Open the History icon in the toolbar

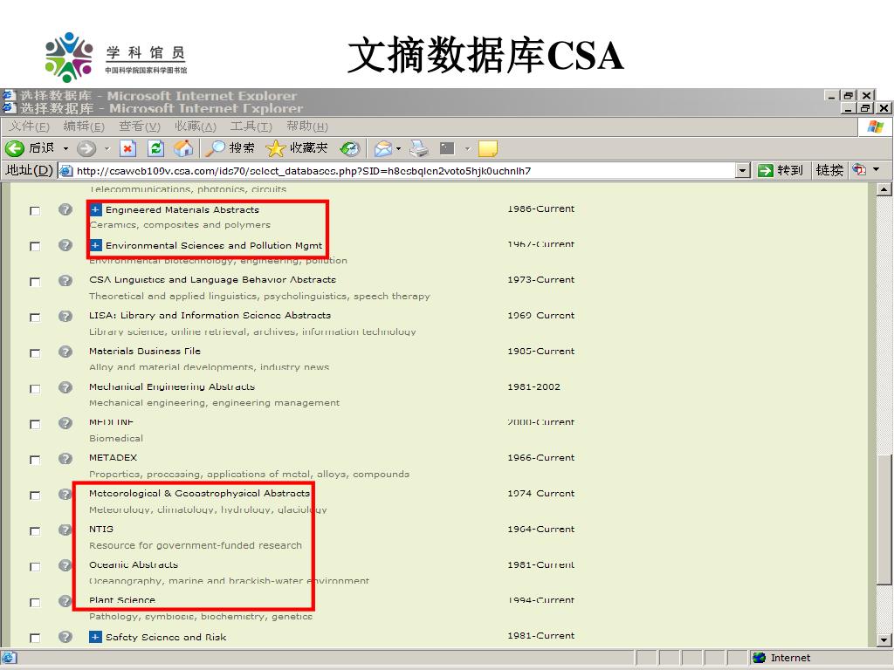(x=349, y=148)
